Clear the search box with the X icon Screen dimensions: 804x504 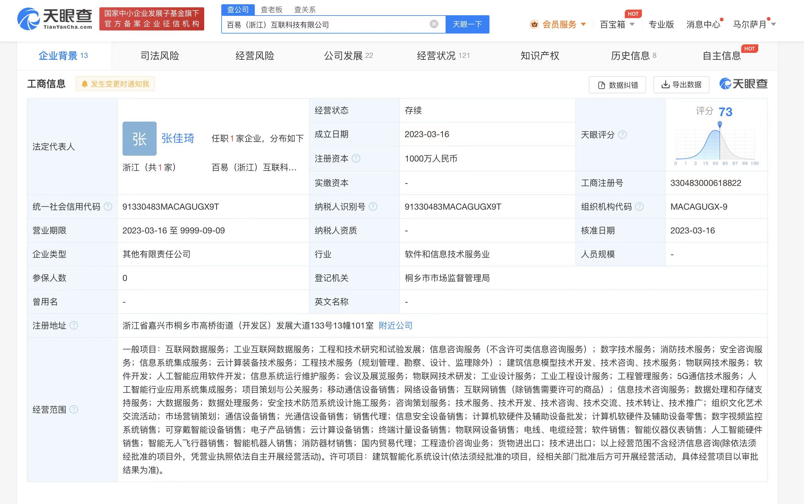pos(433,23)
